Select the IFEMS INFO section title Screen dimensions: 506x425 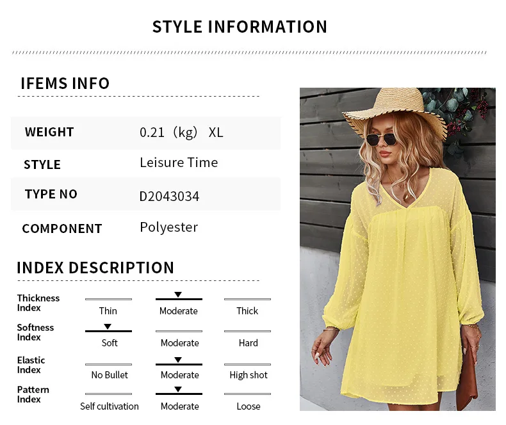coord(65,83)
